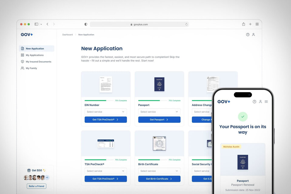Viewport: 291px width, 194px height.
Task: Open Social Security Select service dropdown
Action: tap(202, 171)
